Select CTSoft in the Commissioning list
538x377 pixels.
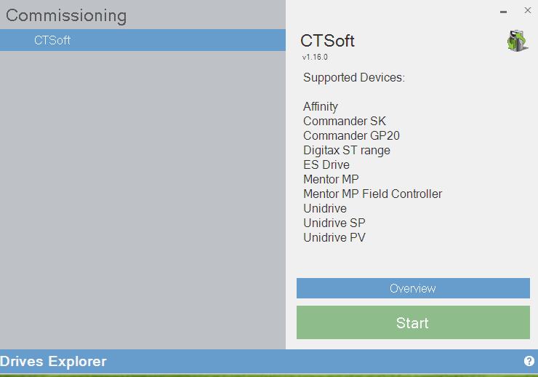coord(52,40)
